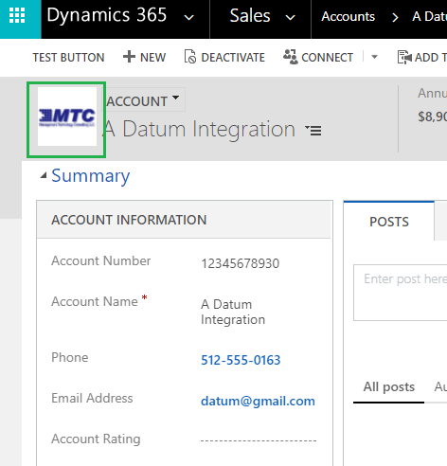Image resolution: width=447 pixels, height=466 pixels.
Task: Collapse the Summary section triangle
Action: 44,175
